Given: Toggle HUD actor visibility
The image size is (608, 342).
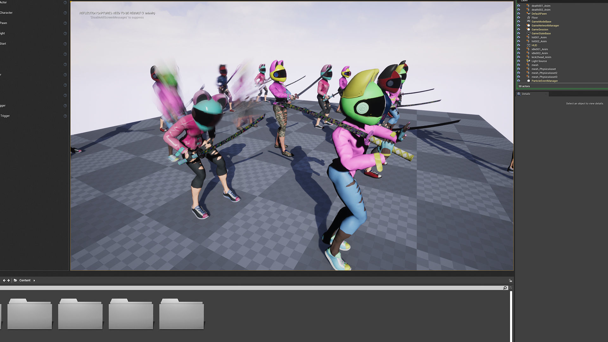Looking at the screenshot, I should coord(518,45).
